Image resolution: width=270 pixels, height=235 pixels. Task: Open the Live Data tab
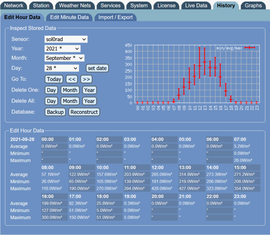coord(196,5)
